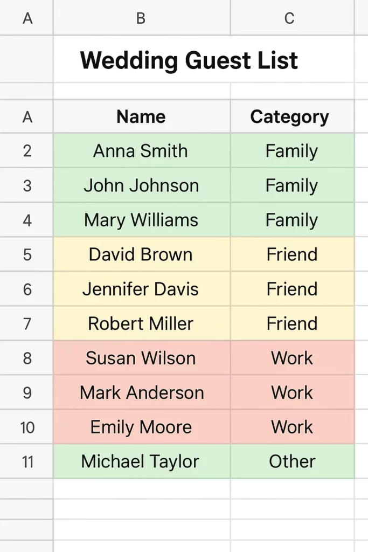Select column header A
The image size is (368, 552).
26,18
